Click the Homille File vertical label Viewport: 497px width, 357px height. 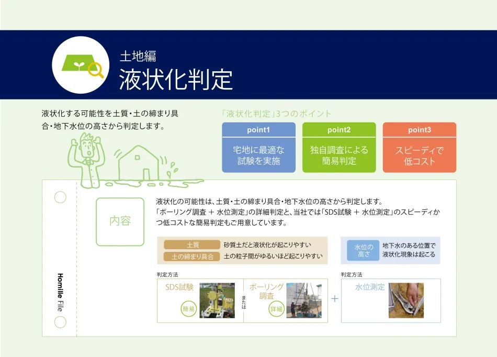pos(60,292)
